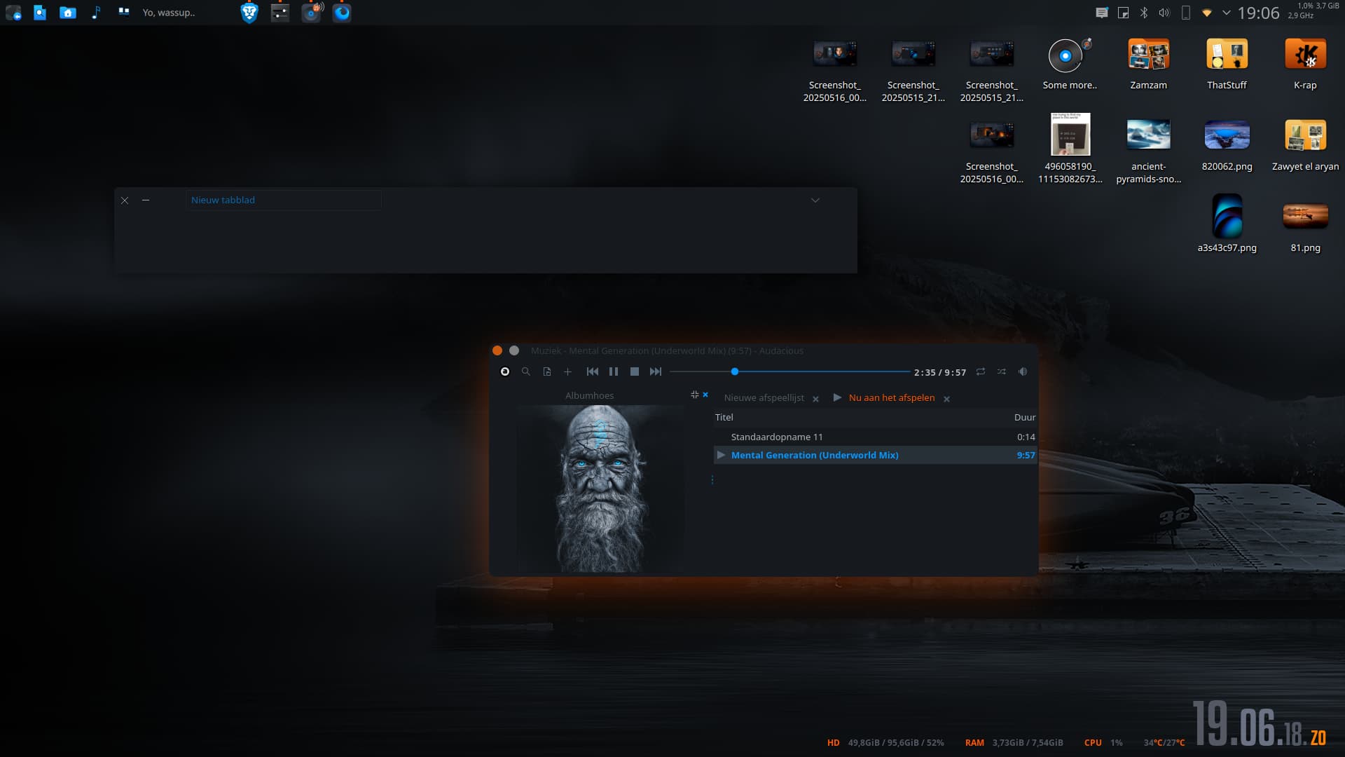Switch to Nieuwe afspeellijst tab
This screenshot has height=757, width=1345.
[764, 397]
